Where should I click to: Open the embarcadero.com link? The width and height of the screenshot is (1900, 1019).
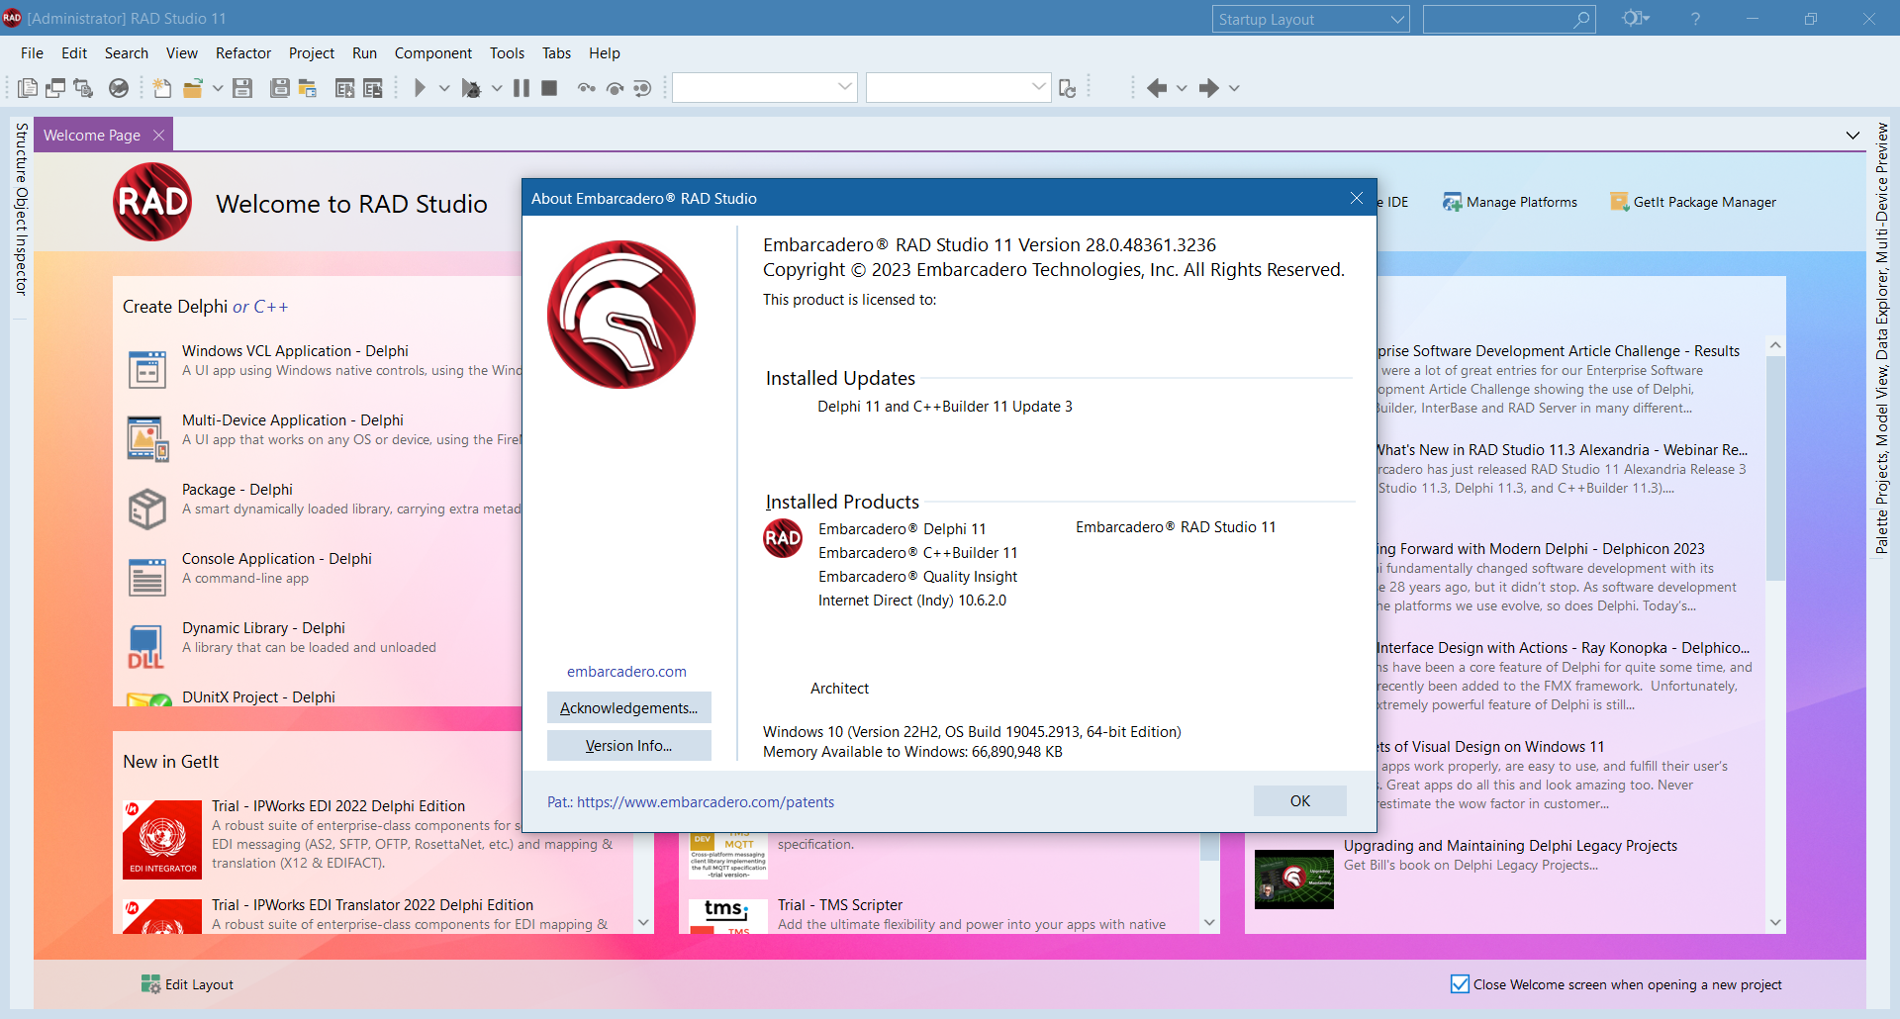point(626,672)
